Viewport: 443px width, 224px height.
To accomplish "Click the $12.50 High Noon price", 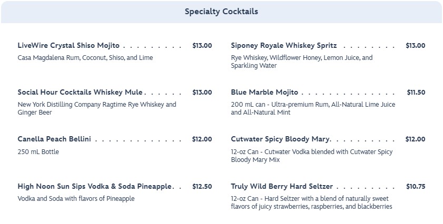I will (202, 187).
